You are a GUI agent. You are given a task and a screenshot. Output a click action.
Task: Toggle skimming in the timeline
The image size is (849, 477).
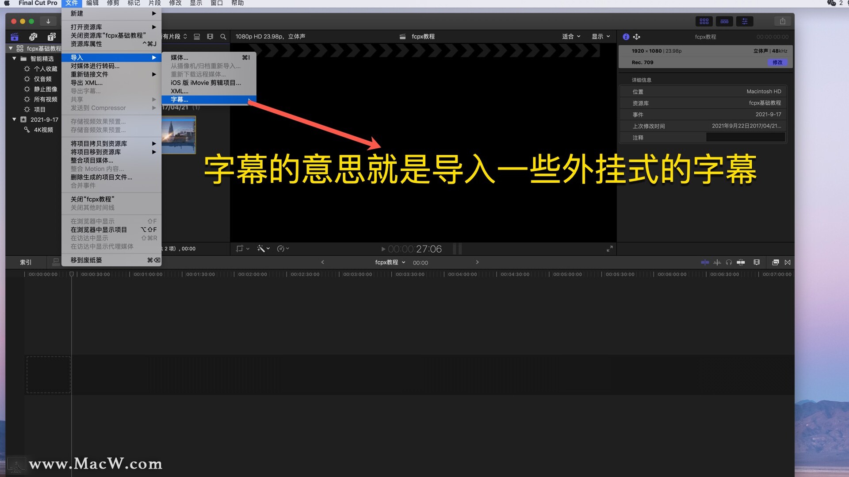[705, 262]
